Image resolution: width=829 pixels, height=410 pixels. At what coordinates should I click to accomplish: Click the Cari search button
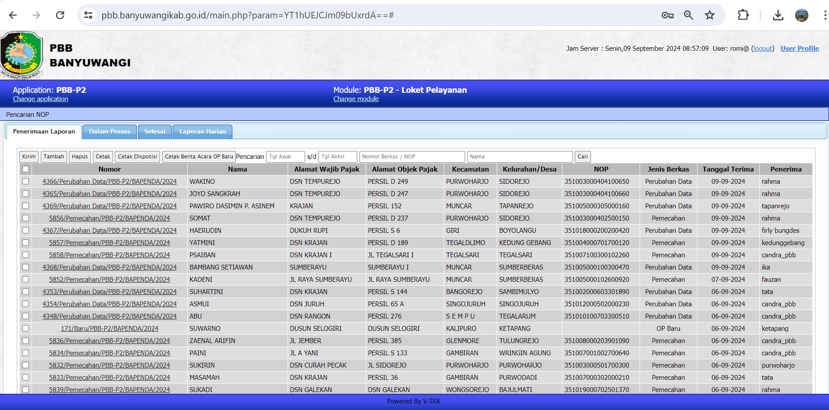[582, 157]
